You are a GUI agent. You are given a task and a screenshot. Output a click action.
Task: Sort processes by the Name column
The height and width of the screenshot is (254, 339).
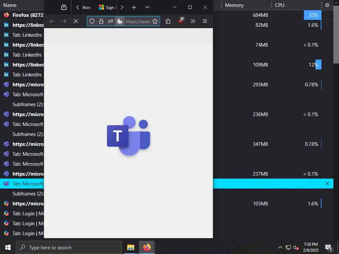[x=10, y=5]
